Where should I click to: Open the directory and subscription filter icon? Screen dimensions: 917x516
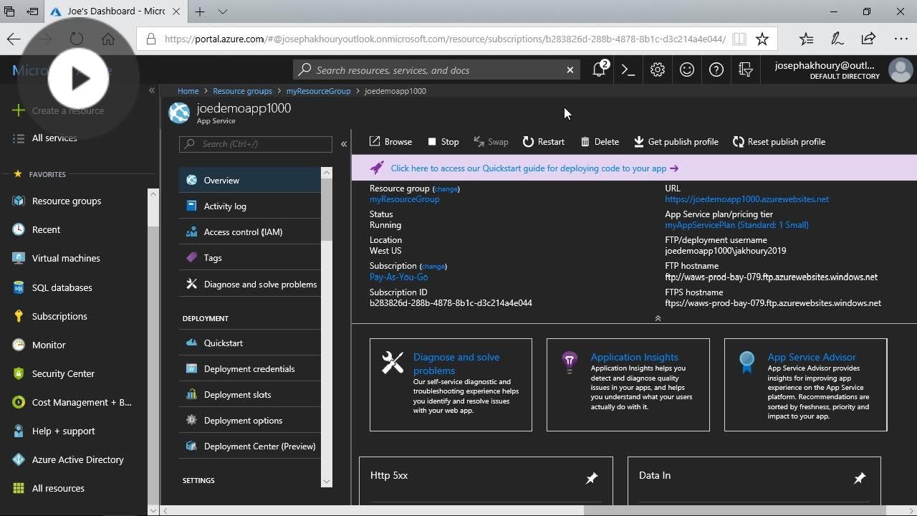pyautogui.click(x=746, y=70)
